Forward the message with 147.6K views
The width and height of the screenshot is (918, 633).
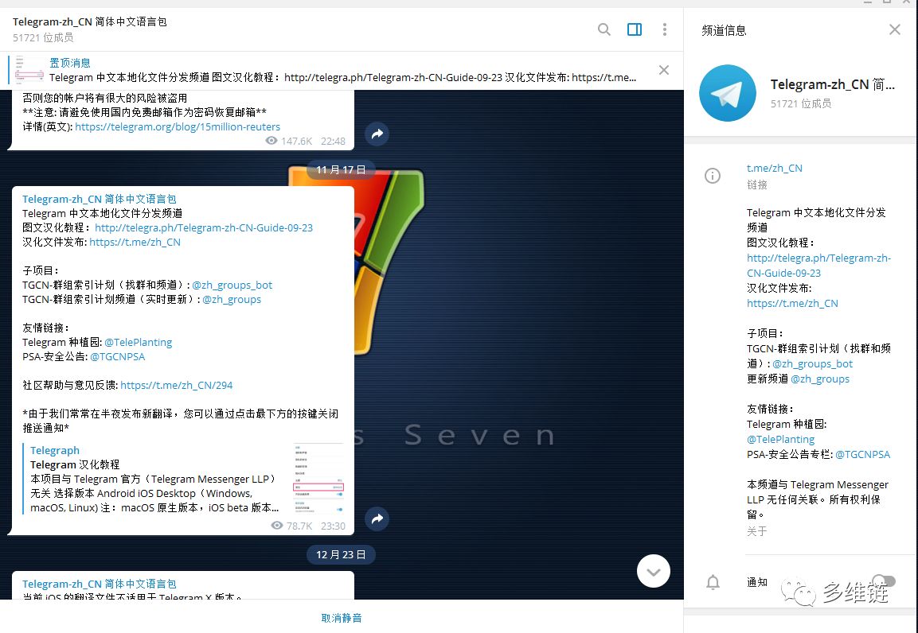(377, 134)
